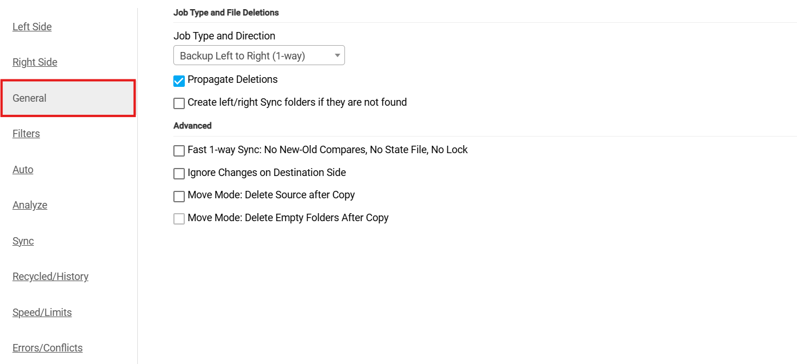The height and width of the screenshot is (364, 797).
Task: Check Ignore Changes on Destination Side
Action: tap(179, 173)
